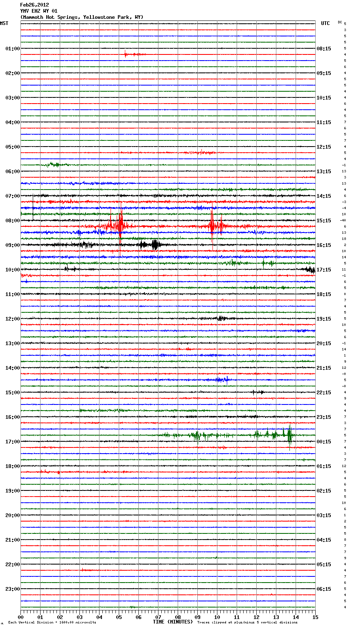Click minute 15 on bottom axis

click(315, 617)
